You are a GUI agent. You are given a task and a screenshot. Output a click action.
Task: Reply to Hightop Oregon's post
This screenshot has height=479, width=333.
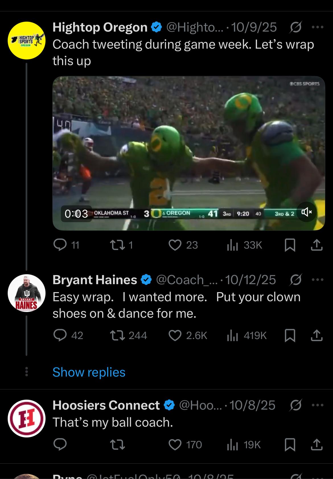60,245
